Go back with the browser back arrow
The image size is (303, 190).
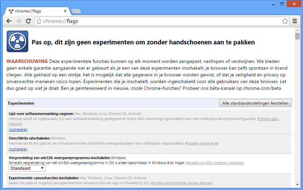(9, 21)
